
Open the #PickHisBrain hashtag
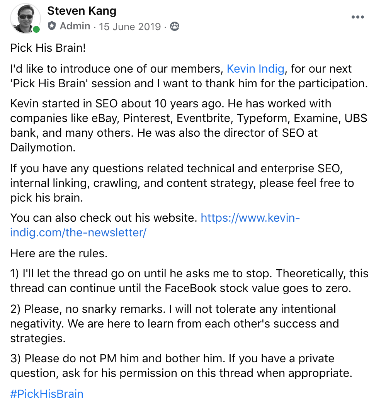[x=46, y=394]
